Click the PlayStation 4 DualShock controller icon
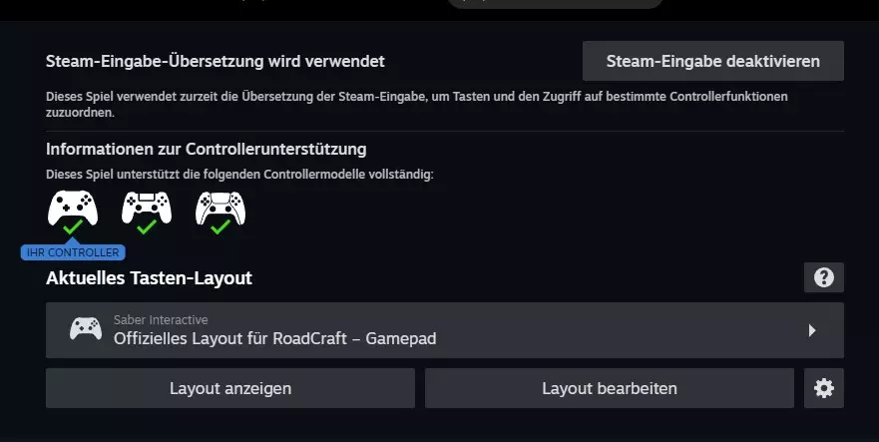 [147, 208]
